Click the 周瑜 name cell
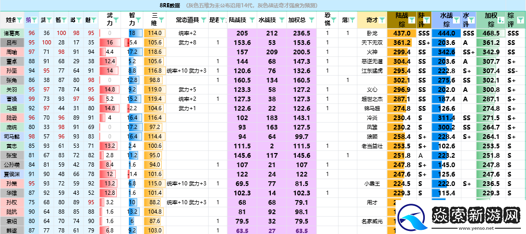 point(12,52)
